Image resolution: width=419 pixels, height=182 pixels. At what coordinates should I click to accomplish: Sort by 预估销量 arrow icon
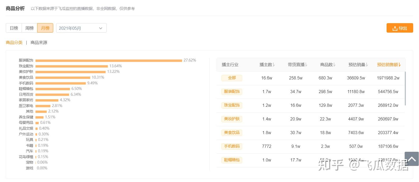point(367,65)
